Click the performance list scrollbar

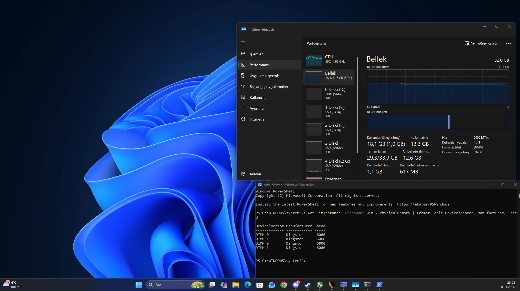pyautogui.click(x=357, y=105)
